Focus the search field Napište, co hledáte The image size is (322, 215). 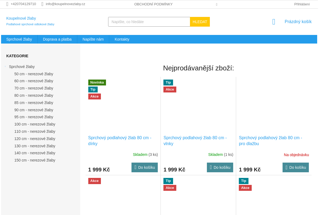click(149, 22)
